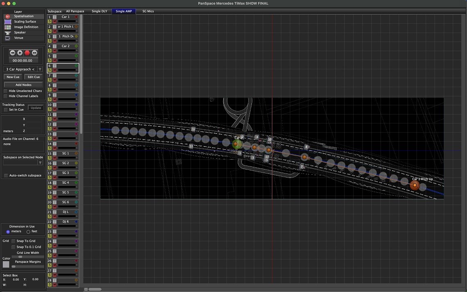The width and height of the screenshot is (467, 292).
Task: Click speaker marker 12 on the map
Action: point(194,130)
